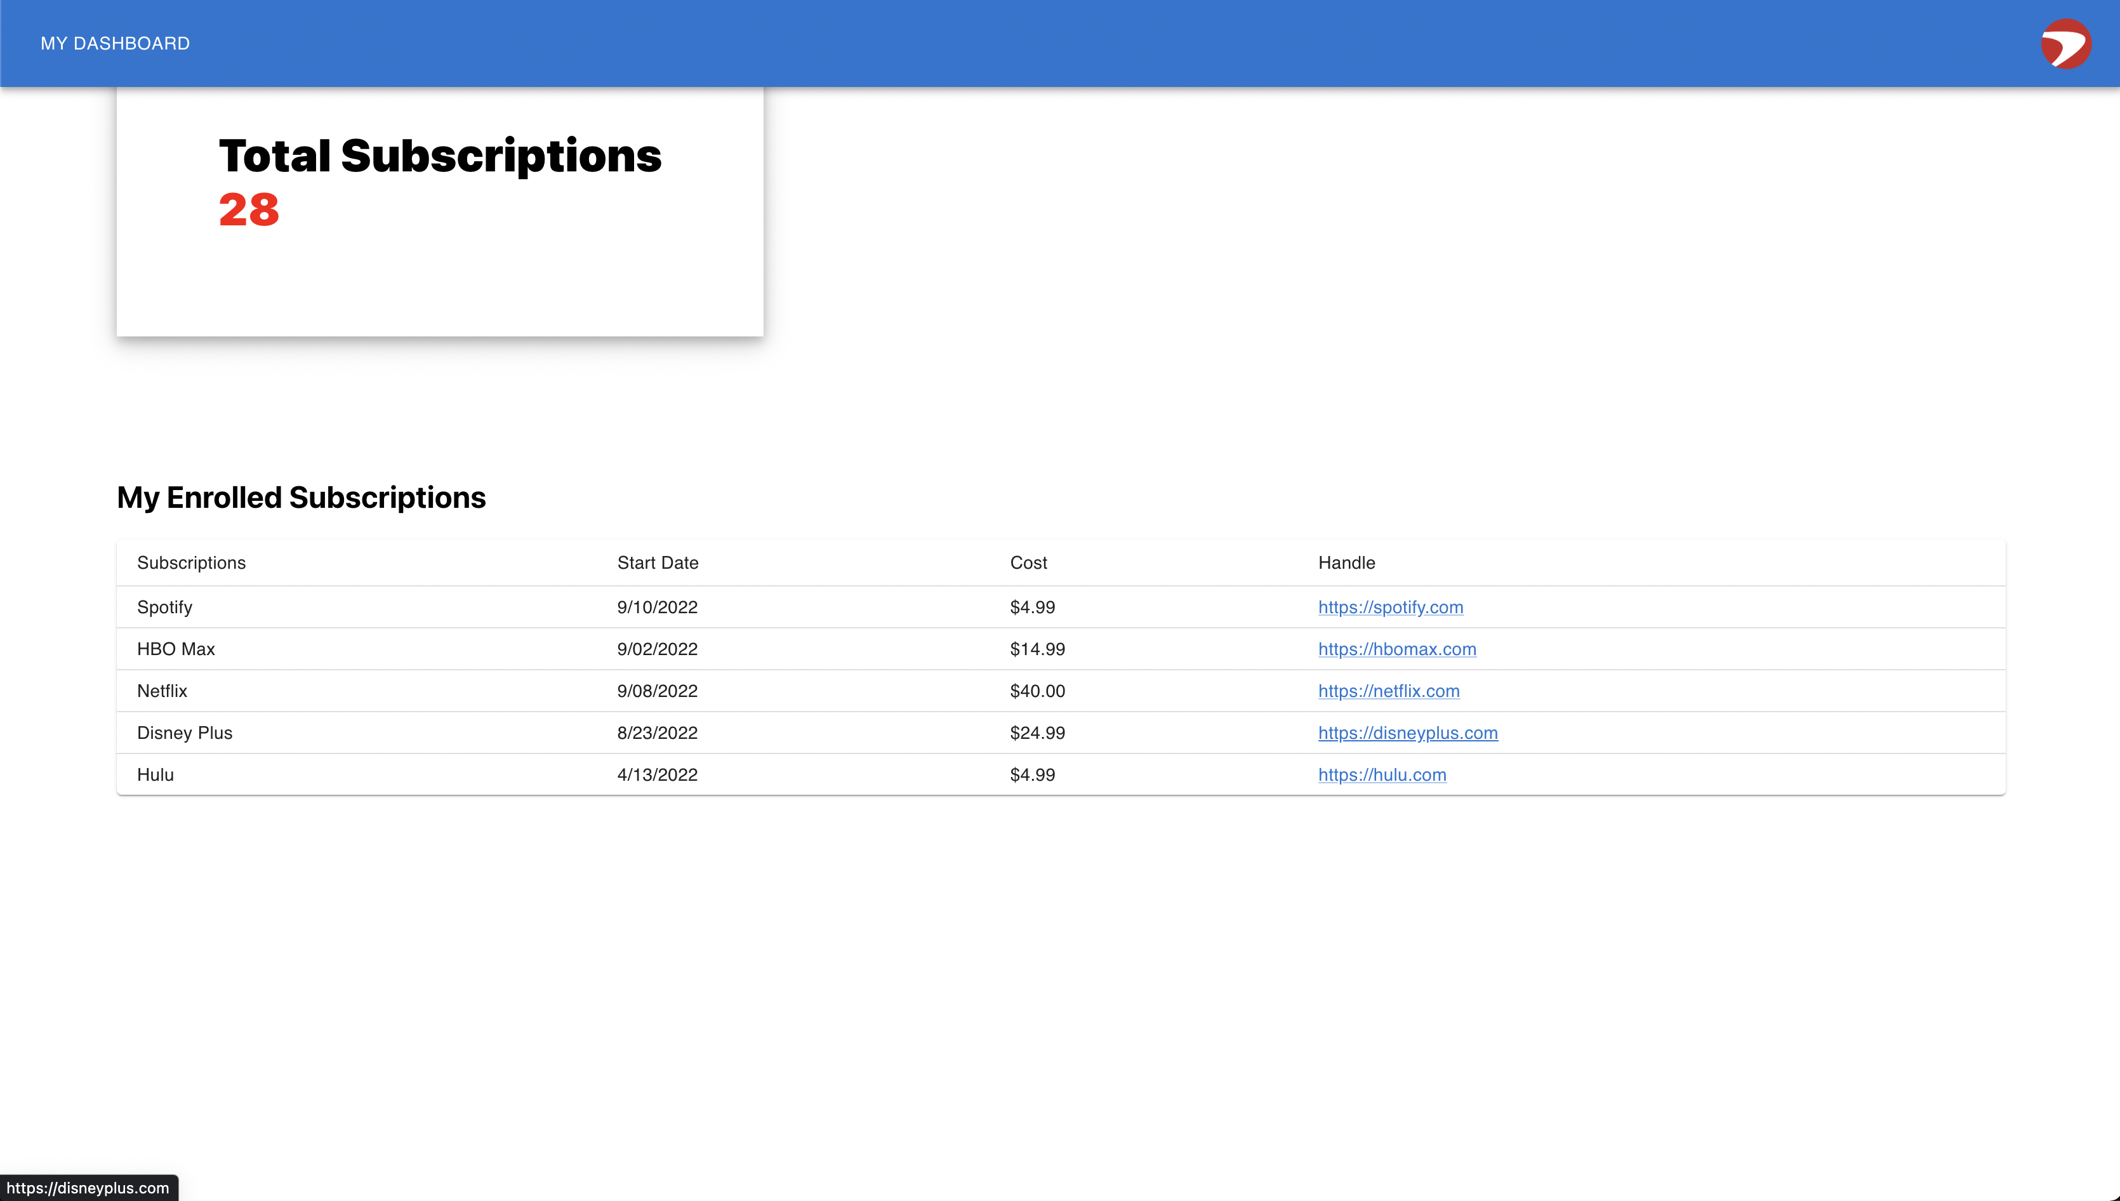2120x1201 pixels.
Task: Open the spotify.com link
Action: tap(1390, 607)
